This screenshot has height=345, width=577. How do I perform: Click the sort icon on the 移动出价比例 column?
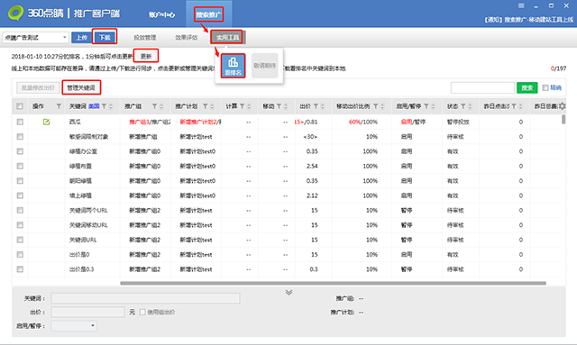(x=382, y=106)
